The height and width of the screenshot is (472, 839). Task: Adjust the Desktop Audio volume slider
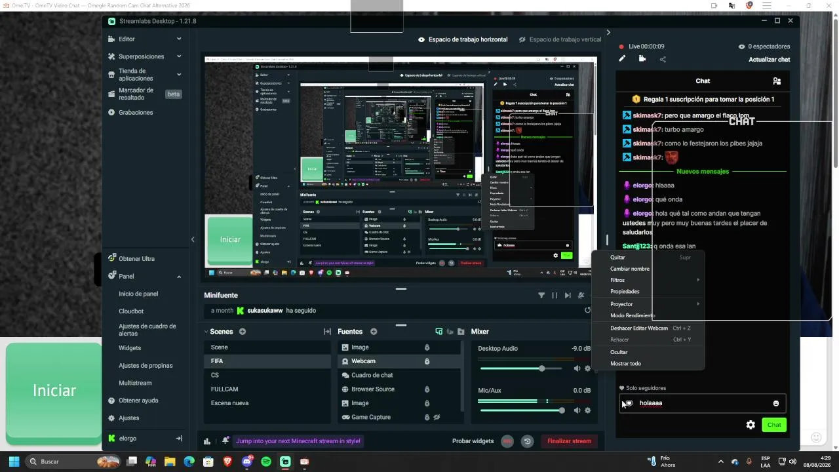pos(522,368)
